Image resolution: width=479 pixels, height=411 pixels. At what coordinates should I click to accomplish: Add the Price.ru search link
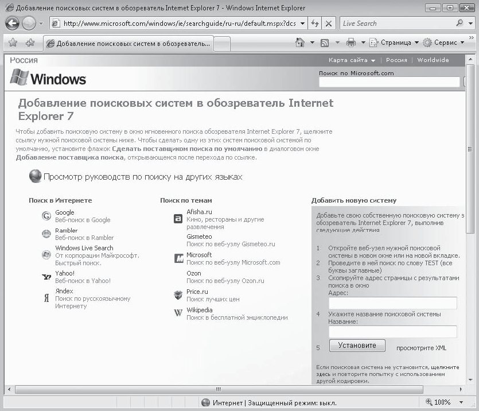(x=197, y=292)
